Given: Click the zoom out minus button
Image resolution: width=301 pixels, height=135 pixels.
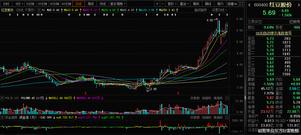Looking at the screenshot, I should (x=163, y=4).
